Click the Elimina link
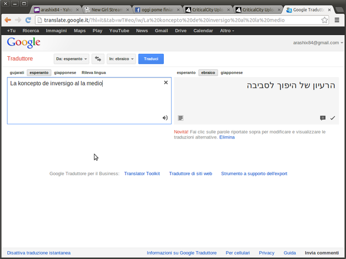 (227, 137)
